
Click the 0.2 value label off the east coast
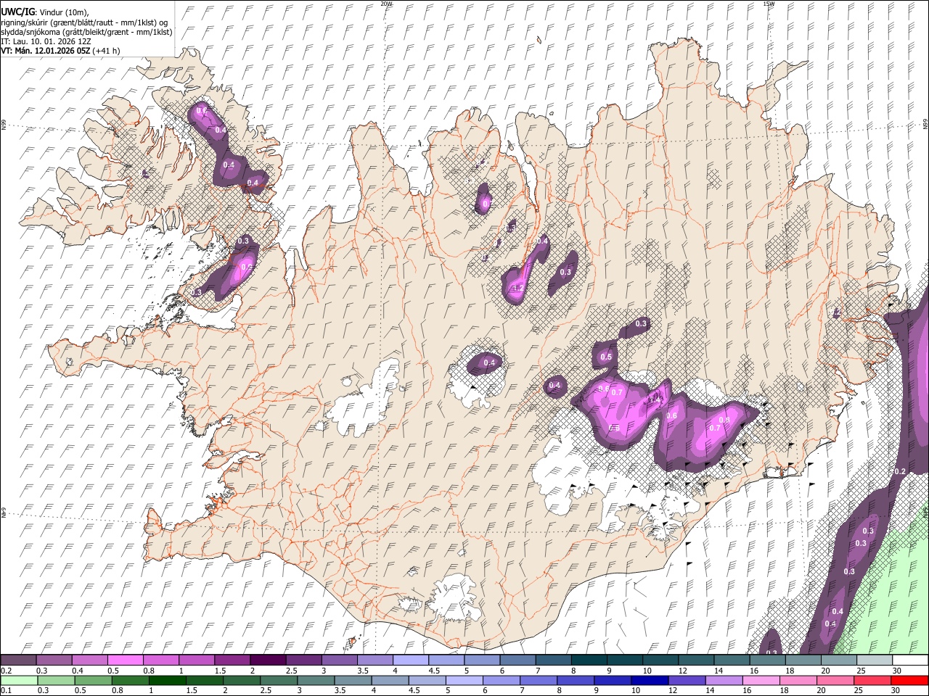point(900,471)
